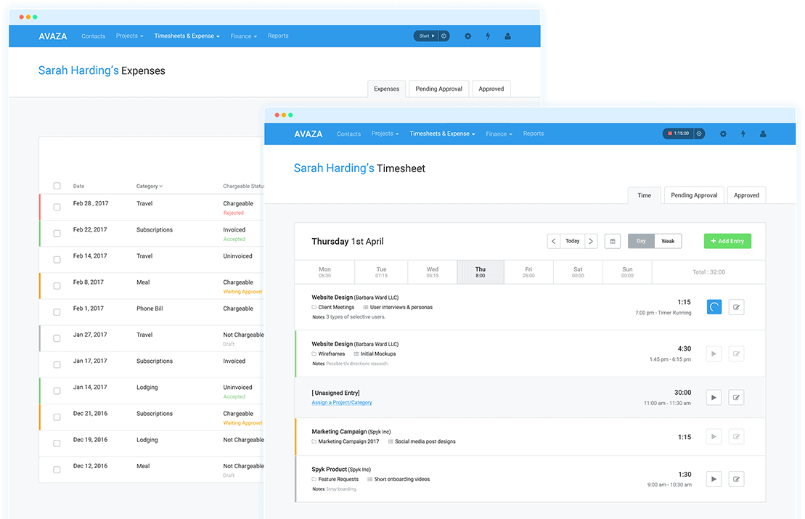Open the calendar date picker on the timesheet

[x=612, y=240]
